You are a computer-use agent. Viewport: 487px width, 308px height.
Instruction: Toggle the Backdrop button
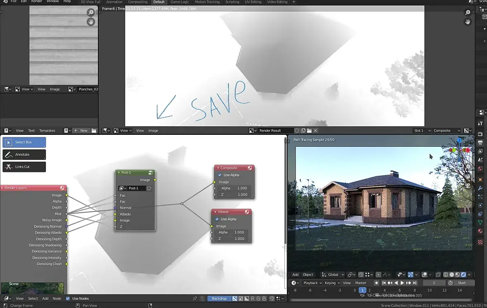click(219, 299)
